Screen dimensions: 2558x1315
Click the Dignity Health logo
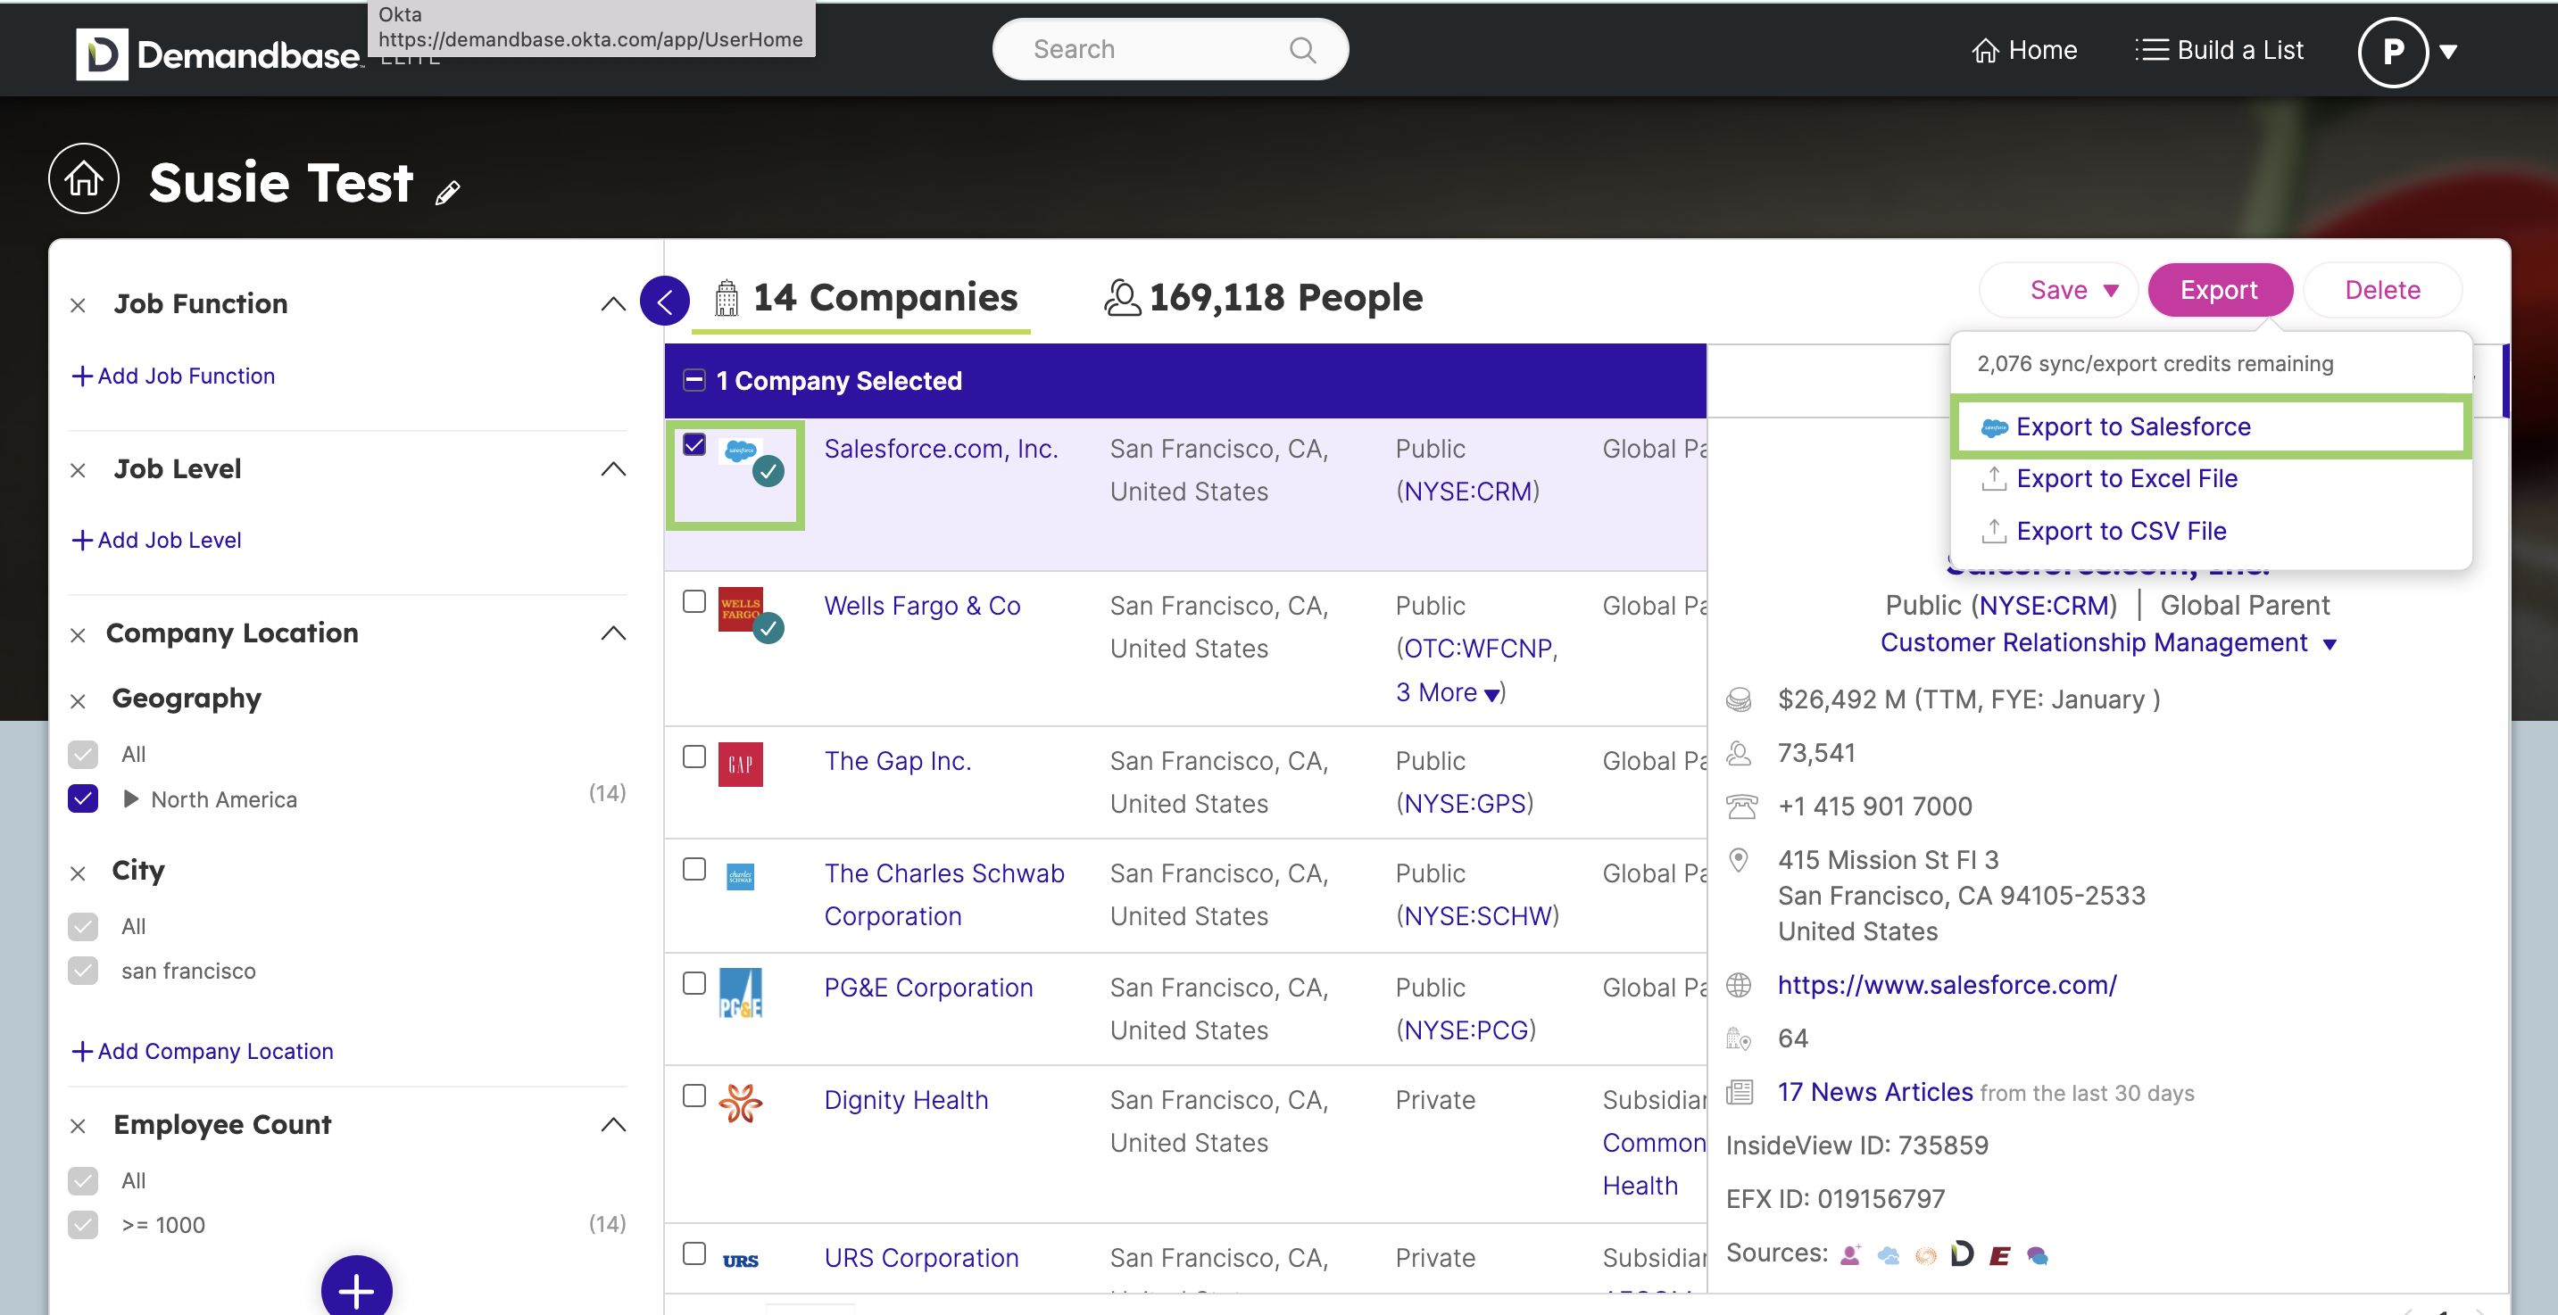coord(741,1103)
